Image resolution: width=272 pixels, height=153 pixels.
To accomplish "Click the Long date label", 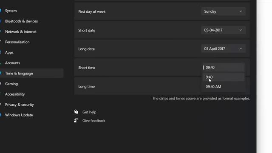I will (x=86, y=49).
